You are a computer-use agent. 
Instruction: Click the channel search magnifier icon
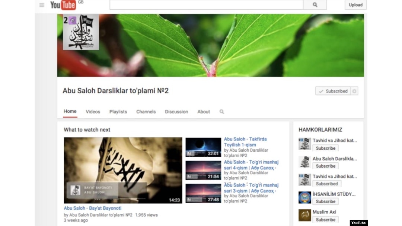[x=222, y=112]
